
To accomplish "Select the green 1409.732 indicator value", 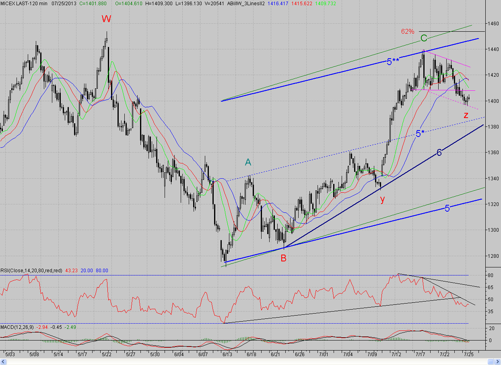I will point(327,3).
